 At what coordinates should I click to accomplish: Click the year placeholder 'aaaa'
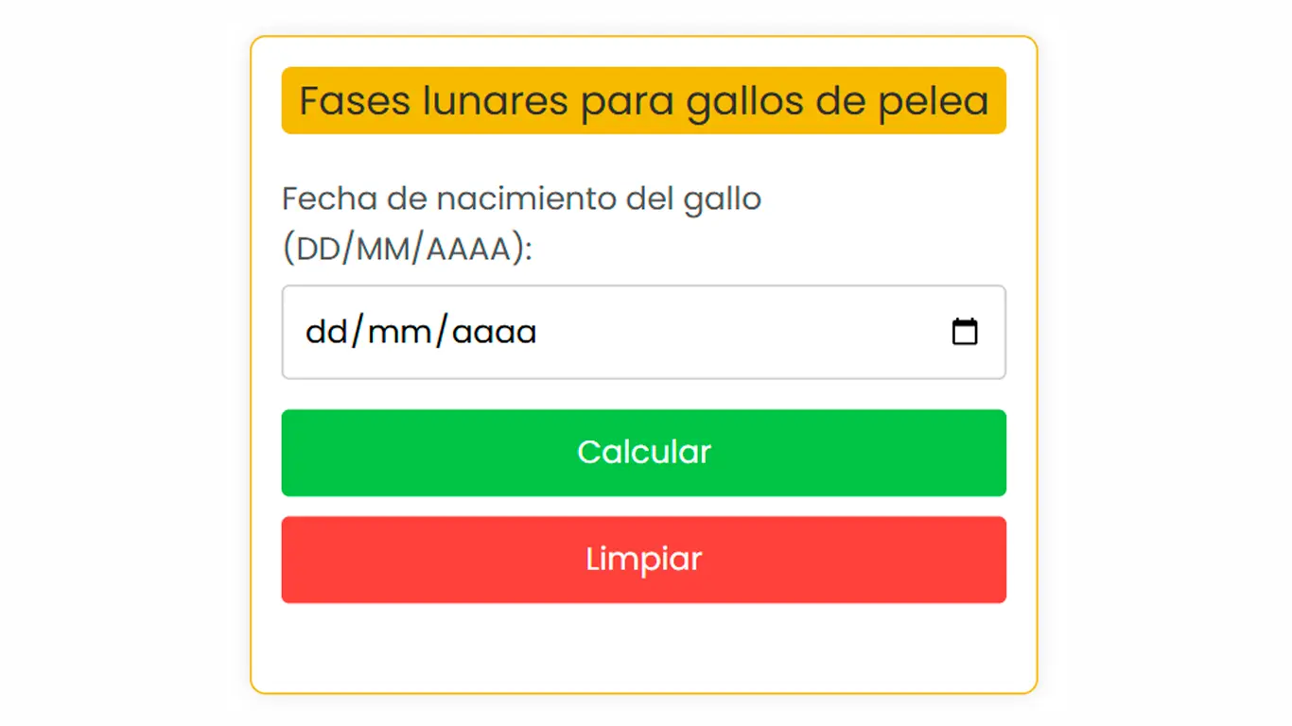tap(494, 333)
